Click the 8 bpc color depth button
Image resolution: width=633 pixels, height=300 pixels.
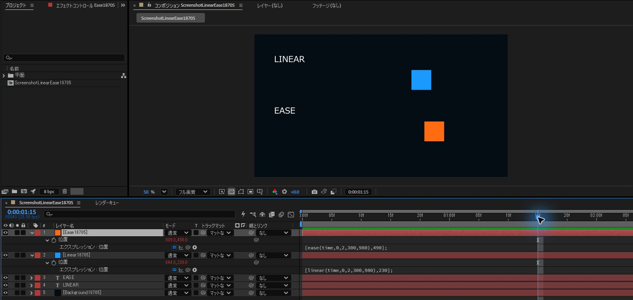point(49,192)
